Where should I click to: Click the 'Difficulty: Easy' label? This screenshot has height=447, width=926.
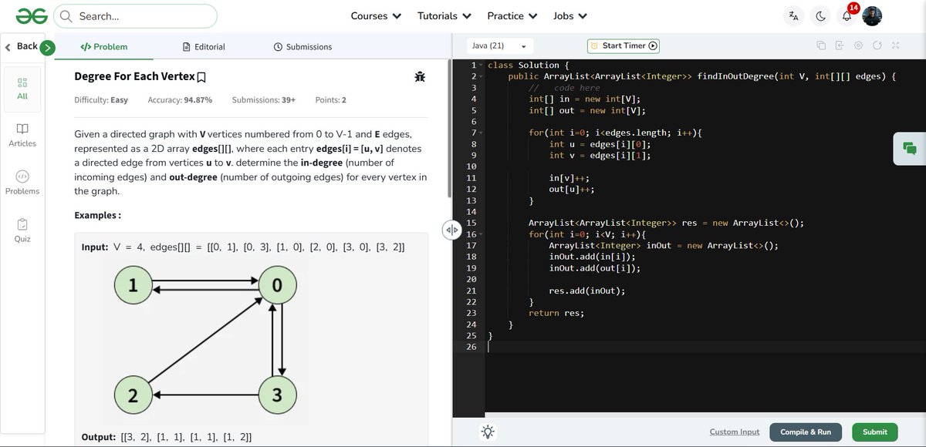(101, 100)
